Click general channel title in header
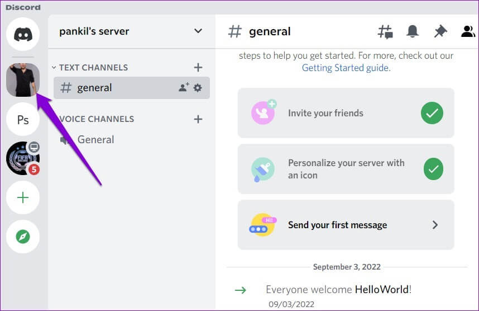Viewport: 479px width, 311px height. [270, 31]
